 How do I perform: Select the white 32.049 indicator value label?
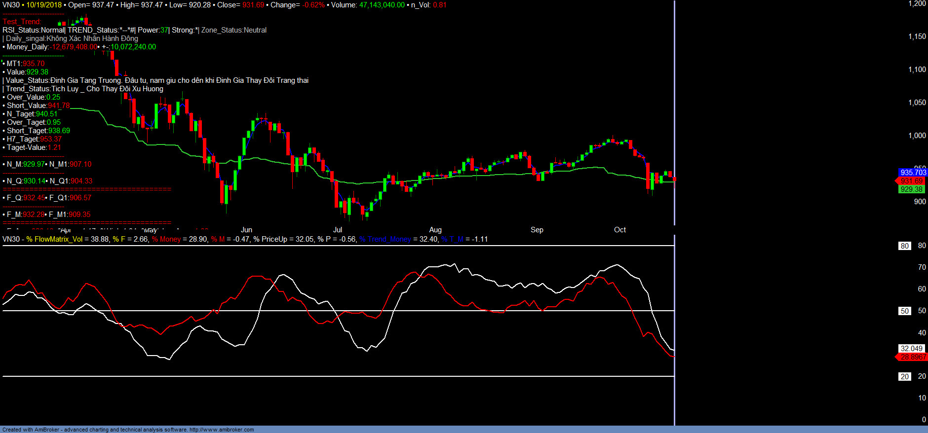[x=911, y=349]
